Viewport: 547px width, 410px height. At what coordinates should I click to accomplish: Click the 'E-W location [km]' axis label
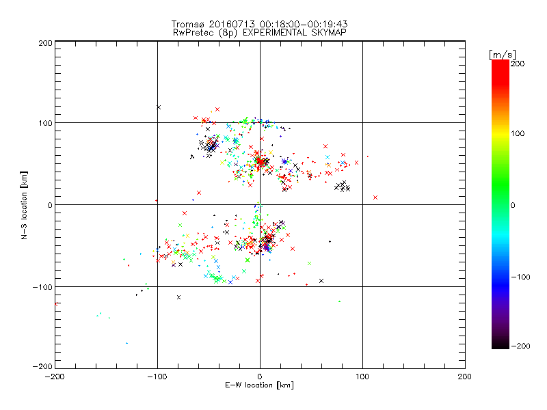pos(259,385)
